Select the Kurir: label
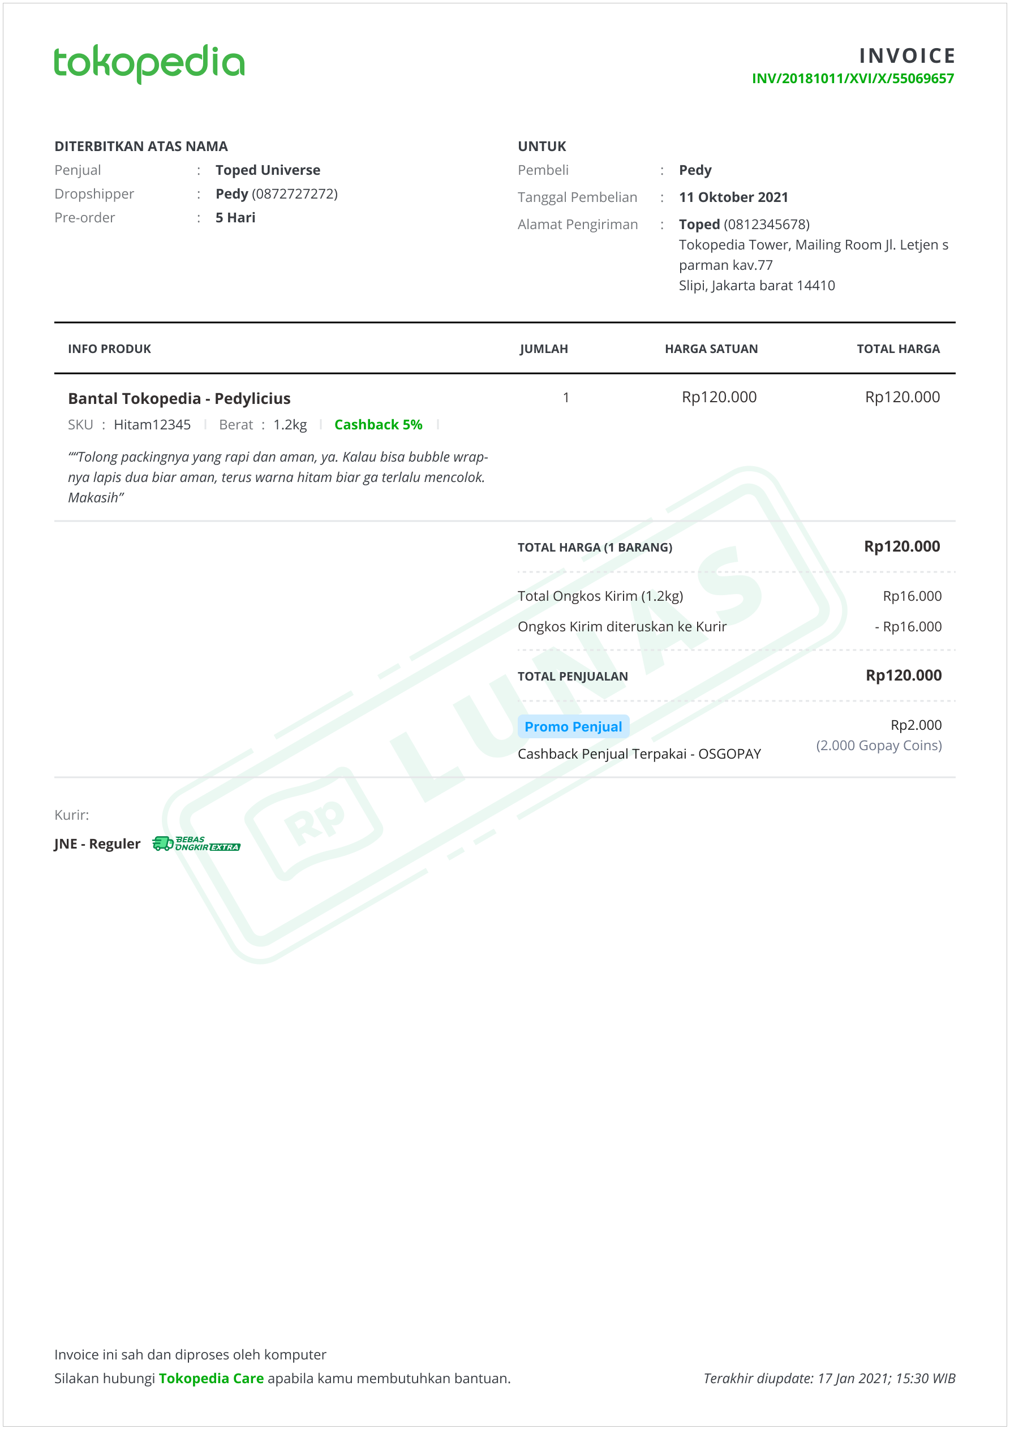This screenshot has height=1429, width=1010. point(72,815)
